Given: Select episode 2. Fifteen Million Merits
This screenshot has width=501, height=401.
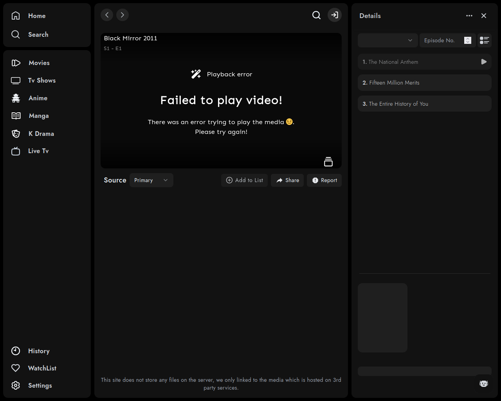Looking at the screenshot, I should tap(425, 83).
